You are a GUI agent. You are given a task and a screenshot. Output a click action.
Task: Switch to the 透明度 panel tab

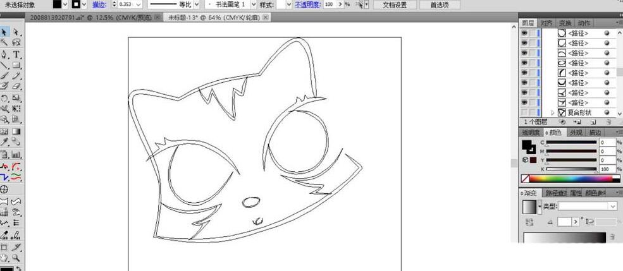click(531, 133)
